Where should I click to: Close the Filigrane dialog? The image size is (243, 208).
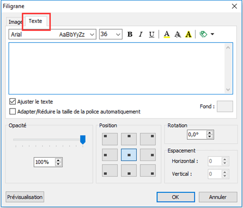pyautogui.click(x=234, y=6)
